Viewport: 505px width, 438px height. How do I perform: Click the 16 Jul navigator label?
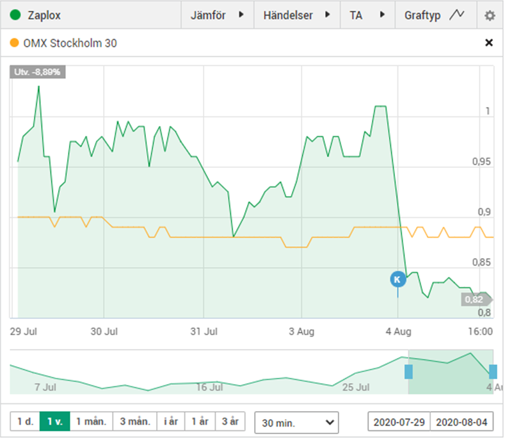point(210,387)
